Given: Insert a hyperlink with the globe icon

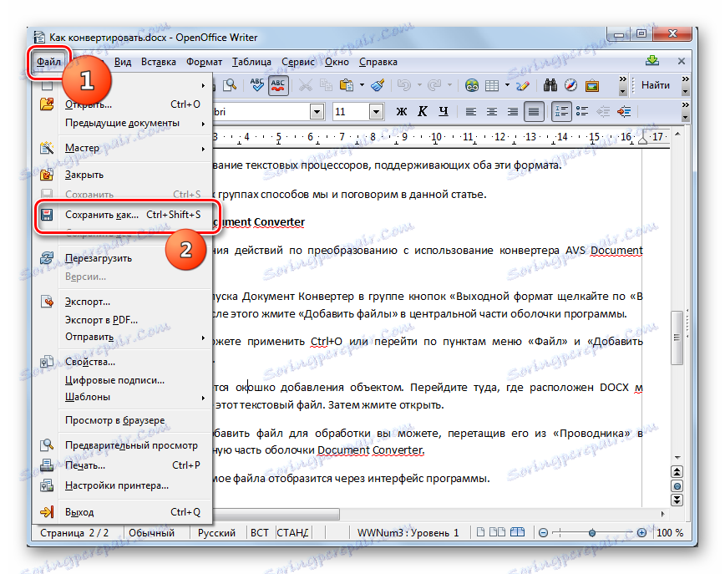Looking at the screenshot, I should coord(472,85).
